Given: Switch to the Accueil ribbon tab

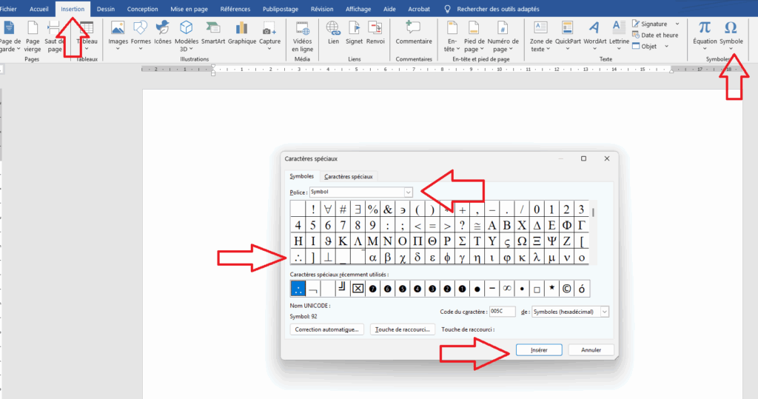Looking at the screenshot, I should coord(38,9).
